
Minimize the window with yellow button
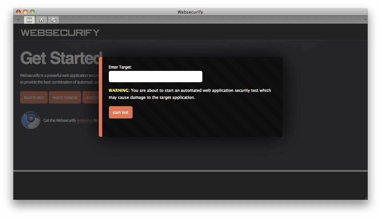click(x=25, y=12)
